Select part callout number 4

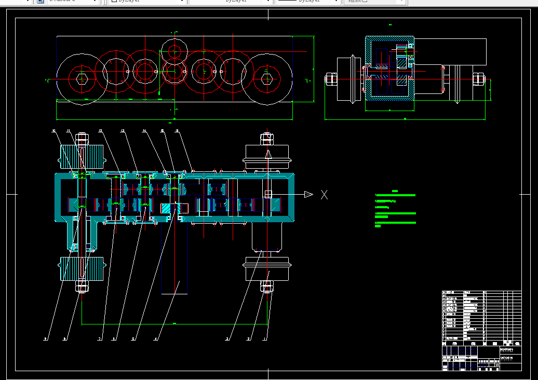pos(156,339)
